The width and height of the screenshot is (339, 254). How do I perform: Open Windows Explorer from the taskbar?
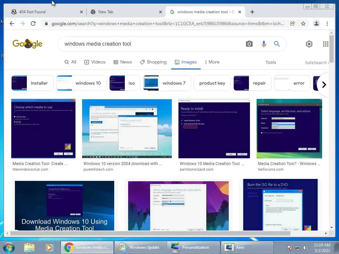tap(29, 247)
